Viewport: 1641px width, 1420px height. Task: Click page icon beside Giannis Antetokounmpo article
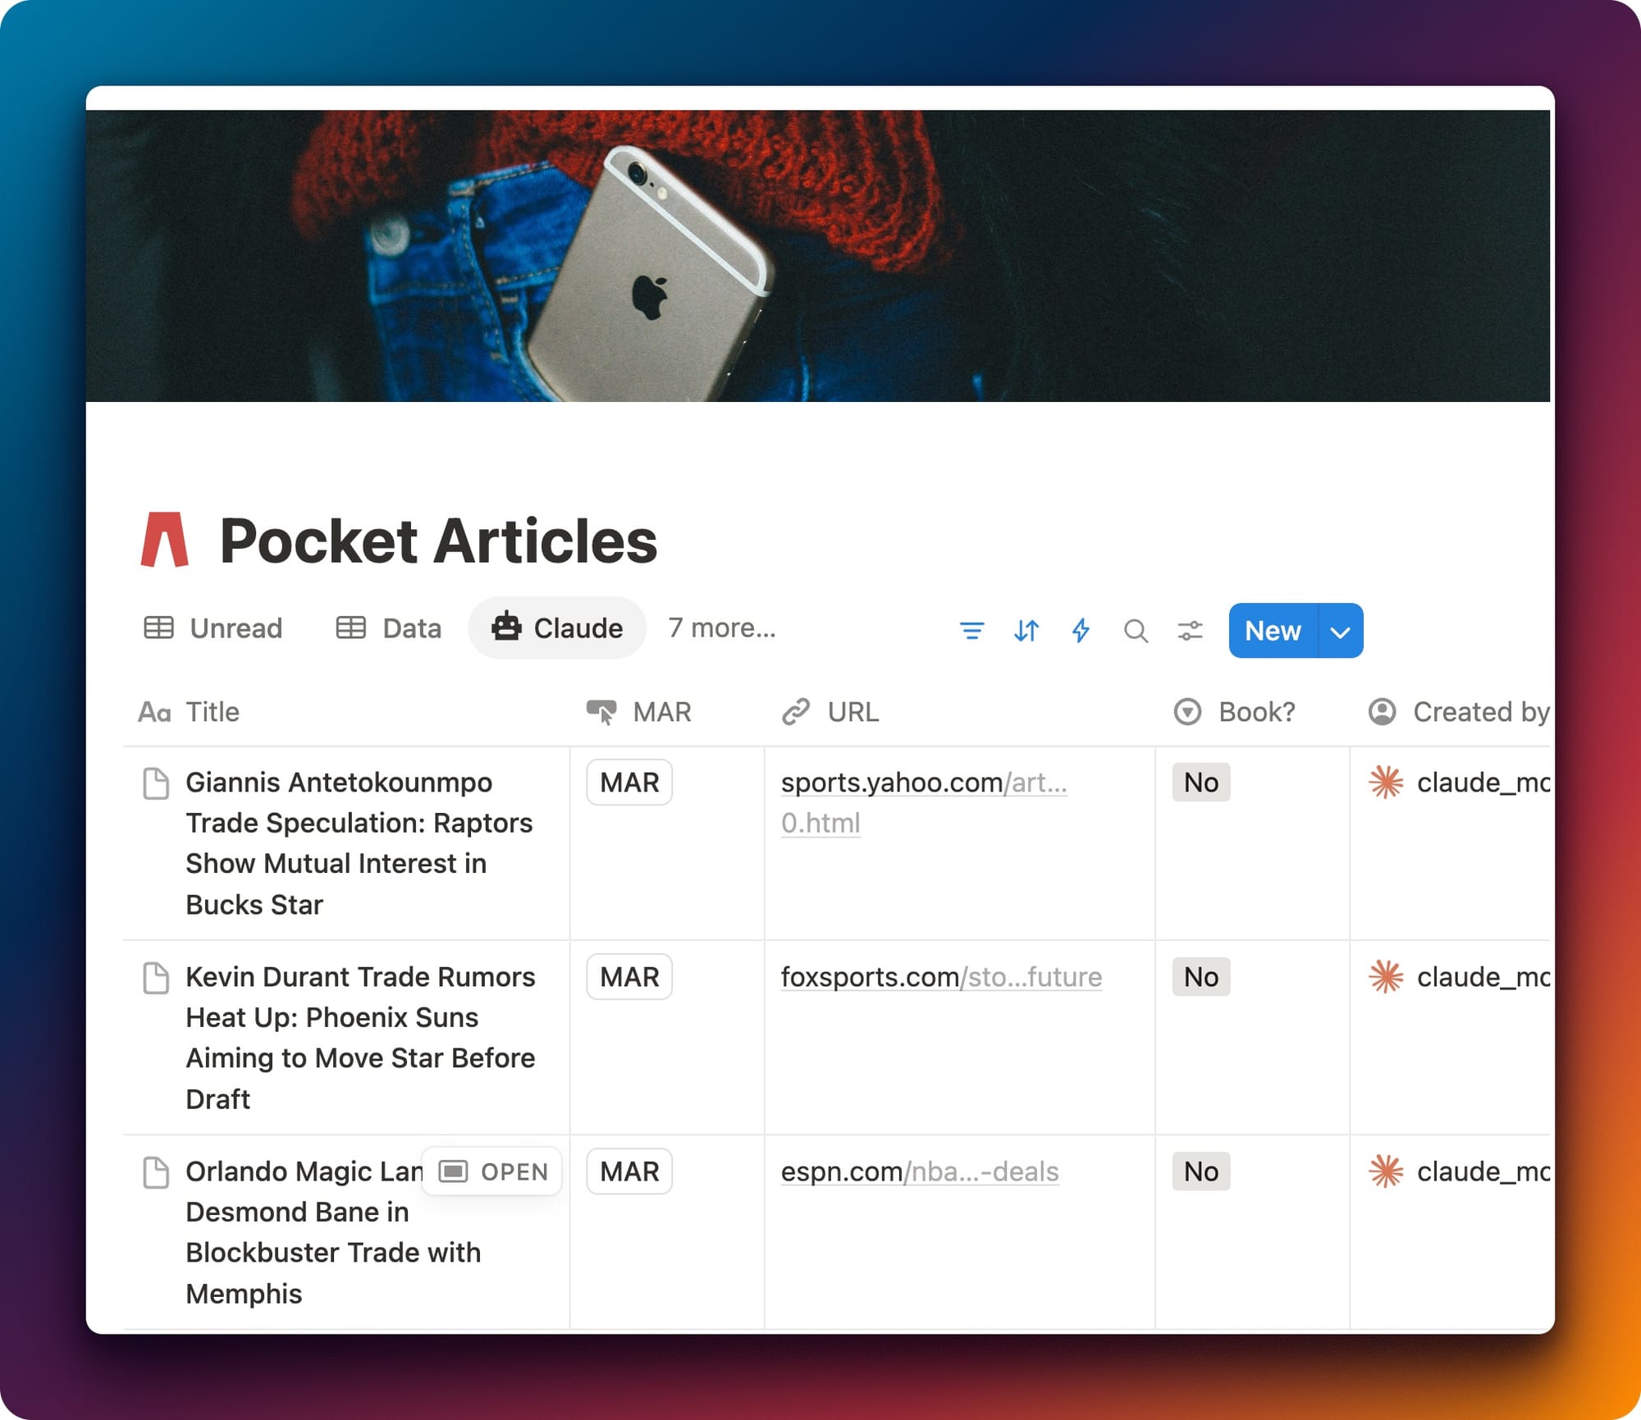click(156, 783)
